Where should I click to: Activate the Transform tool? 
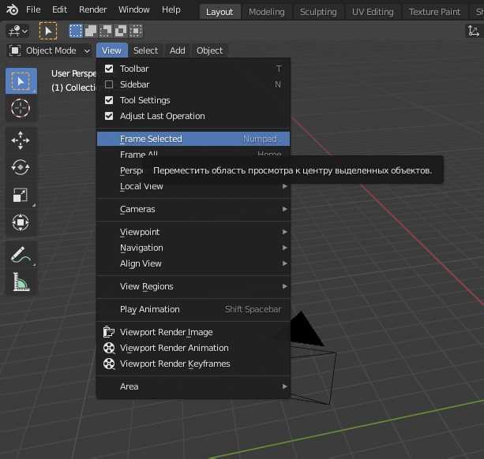[21, 222]
